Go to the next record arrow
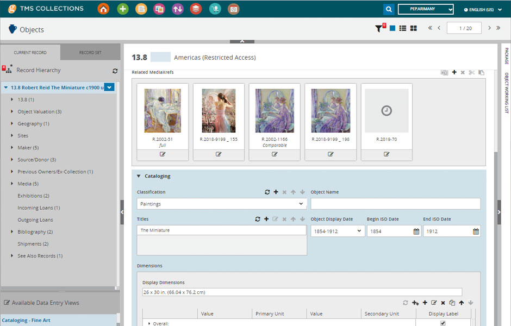This screenshot has height=326, width=511. point(489,28)
